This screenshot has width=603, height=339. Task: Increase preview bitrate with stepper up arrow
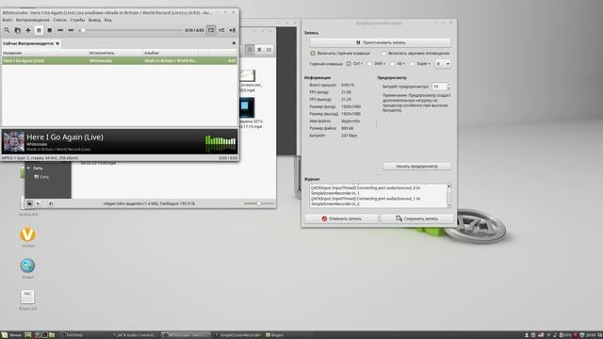tap(448, 85)
